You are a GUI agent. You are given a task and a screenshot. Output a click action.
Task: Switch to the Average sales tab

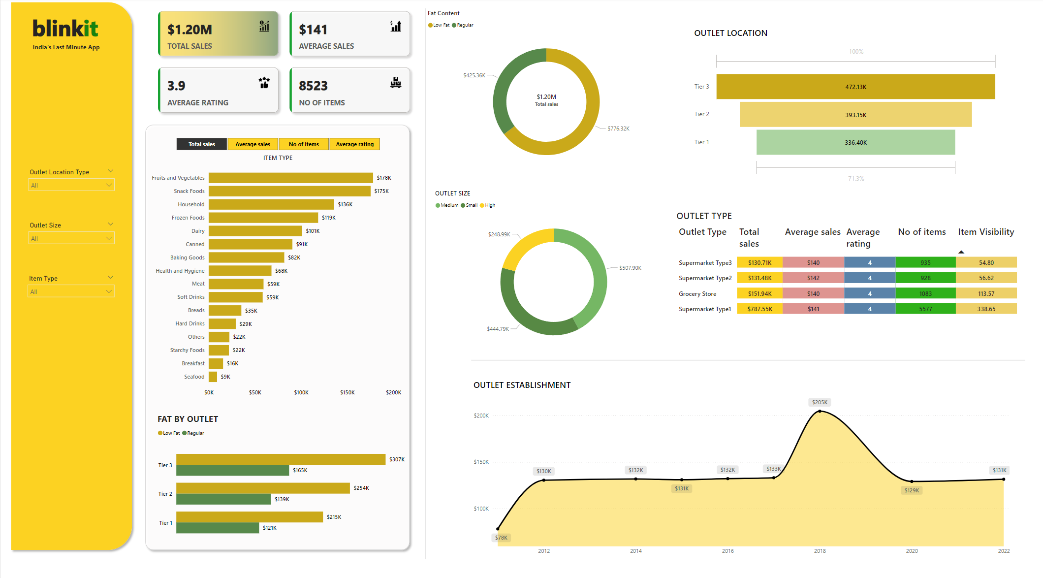point(253,144)
